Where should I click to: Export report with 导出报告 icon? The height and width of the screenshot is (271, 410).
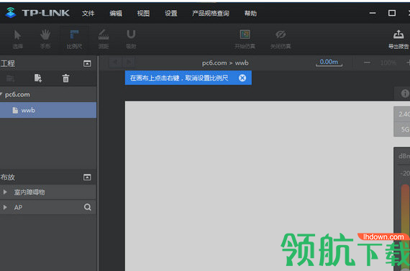click(x=398, y=40)
